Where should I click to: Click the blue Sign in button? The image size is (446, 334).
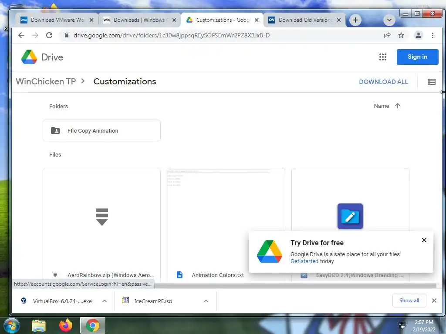417,57
